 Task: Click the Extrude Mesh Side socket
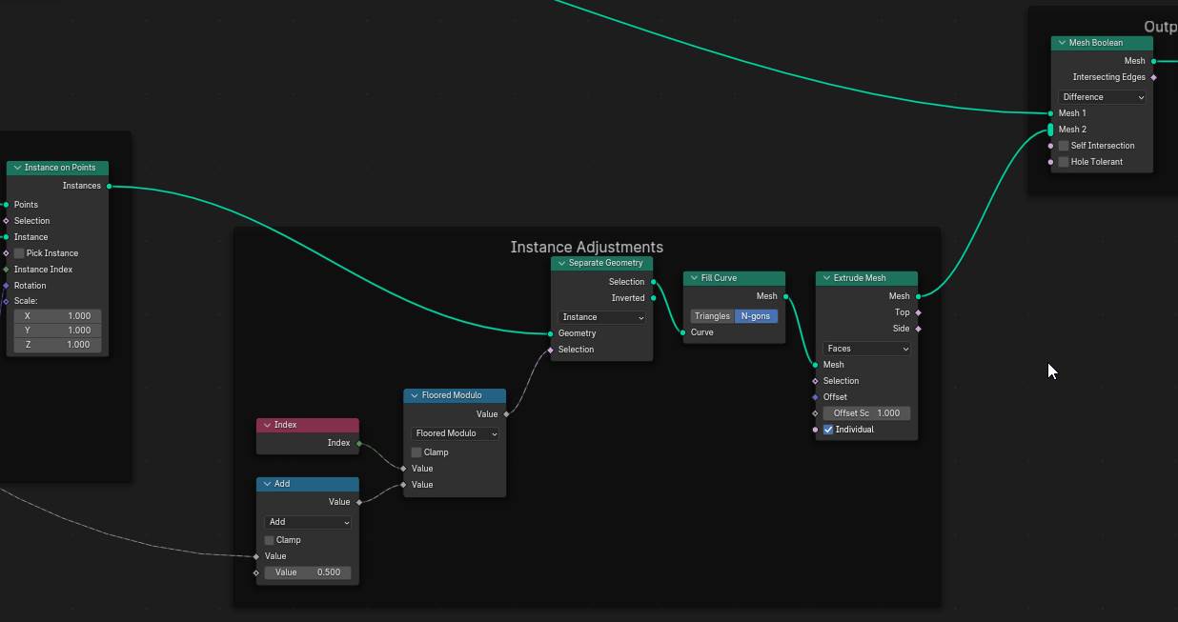tap(918, 329)
